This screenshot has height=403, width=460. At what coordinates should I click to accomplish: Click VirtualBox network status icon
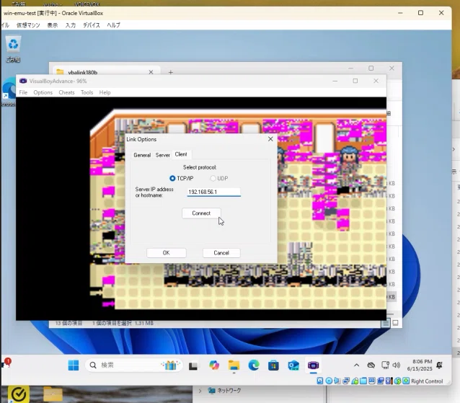pos(346,381)
